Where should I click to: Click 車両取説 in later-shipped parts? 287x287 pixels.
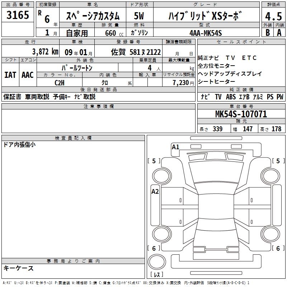tap(37, 97)
